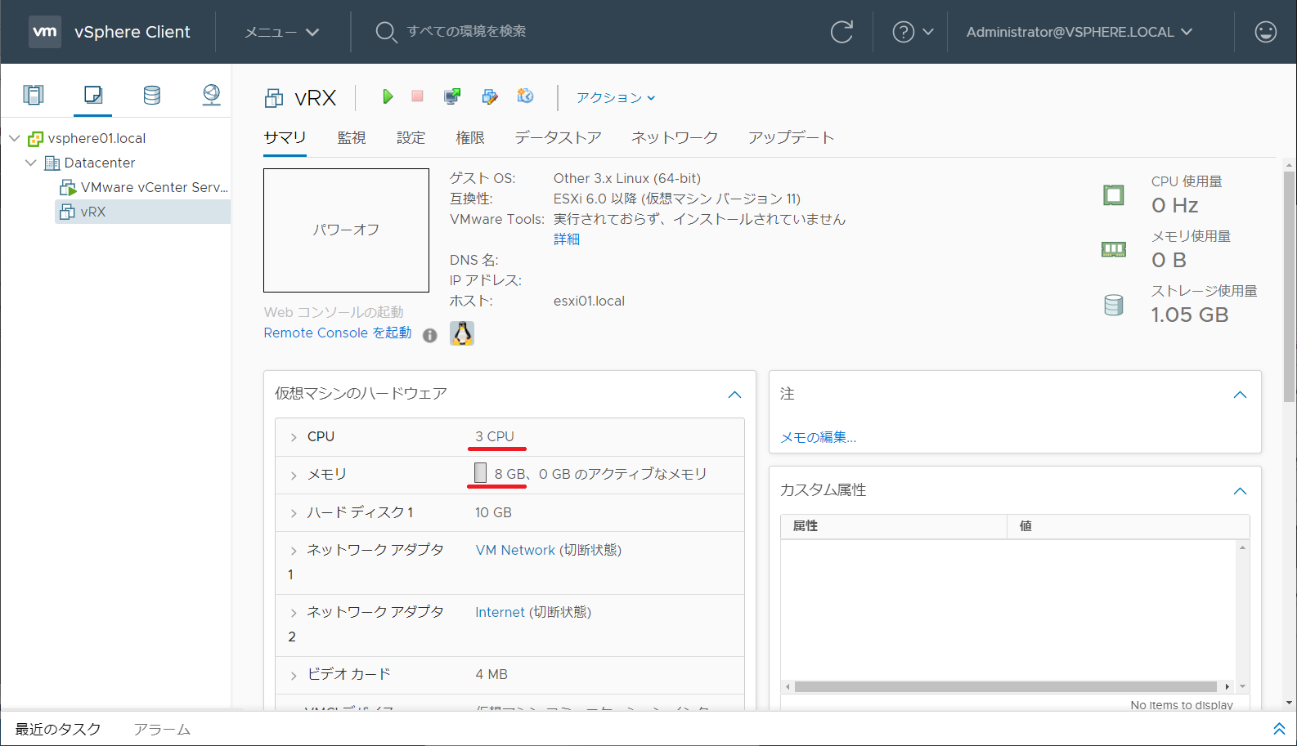The image size is (1297, 746).
Task: Click the smiley feedback icon
Action: (1265, 32)
